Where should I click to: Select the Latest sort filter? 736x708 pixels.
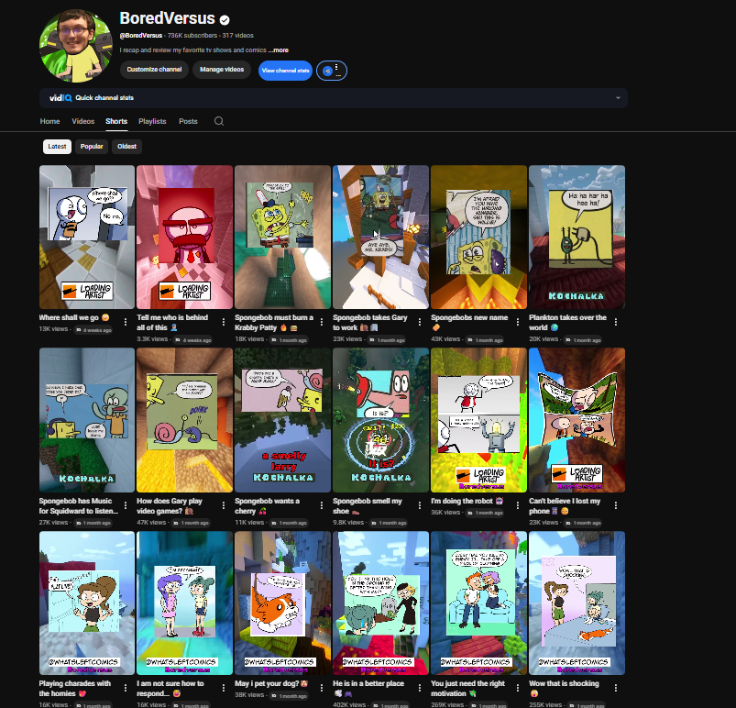click(x=57, y=147)
